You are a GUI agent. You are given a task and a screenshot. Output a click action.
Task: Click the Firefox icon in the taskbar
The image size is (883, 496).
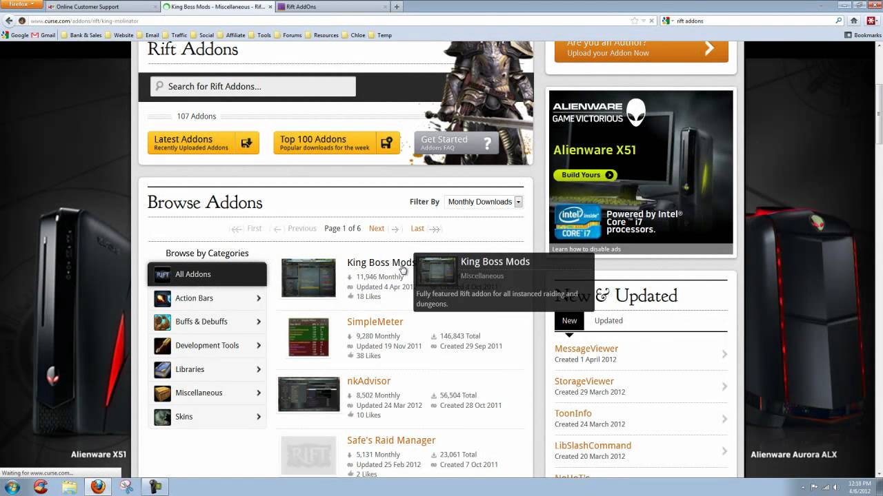pos(98,486)
